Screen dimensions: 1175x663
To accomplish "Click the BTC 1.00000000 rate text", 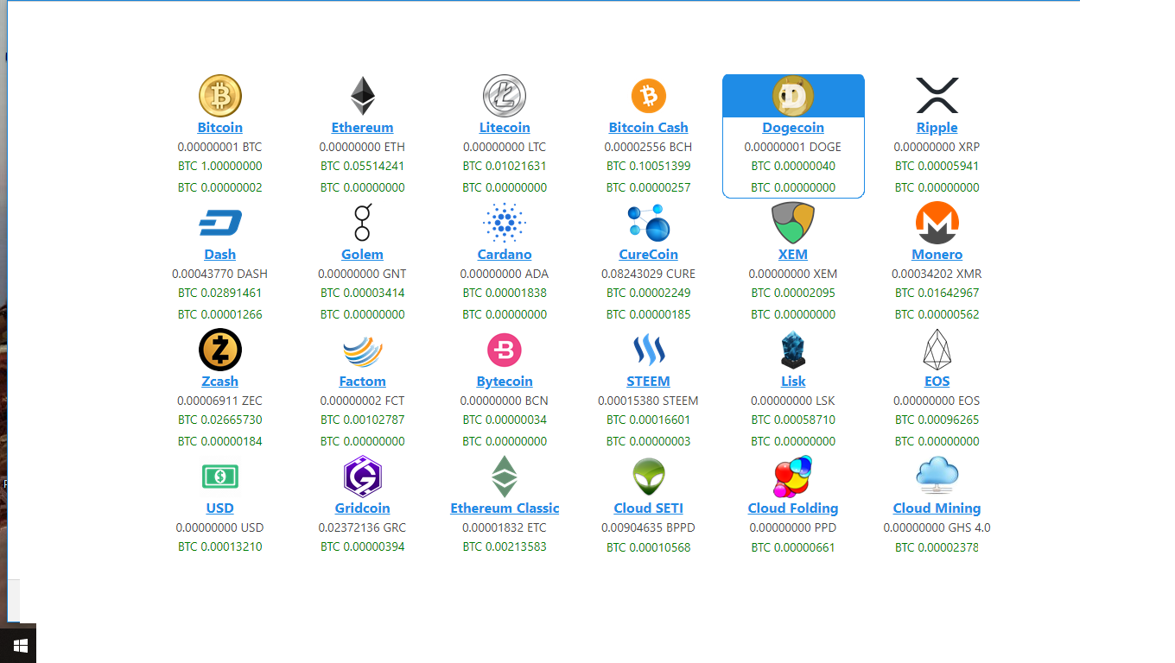I will [x=219, y=166].
